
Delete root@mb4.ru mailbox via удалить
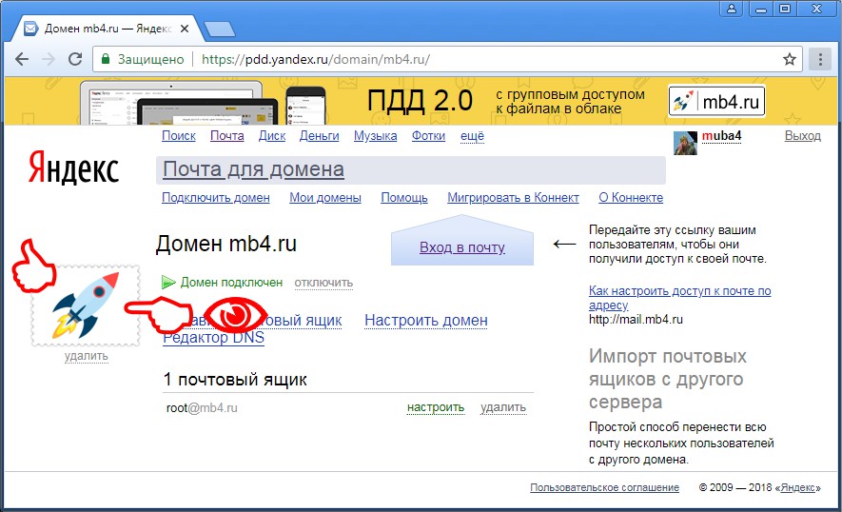[503, 407]
